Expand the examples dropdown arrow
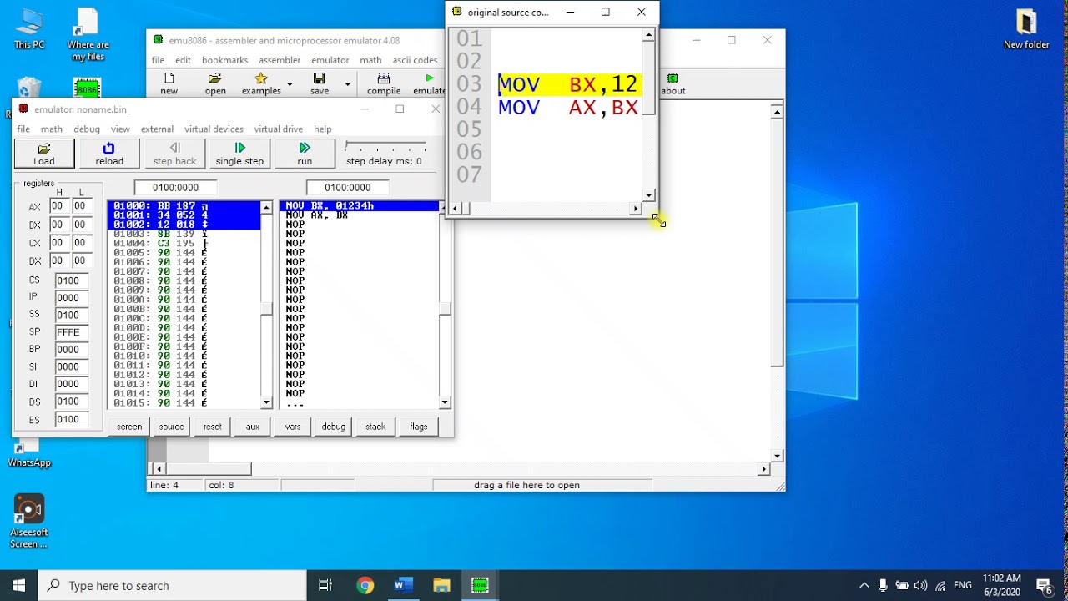 (290, 84)
